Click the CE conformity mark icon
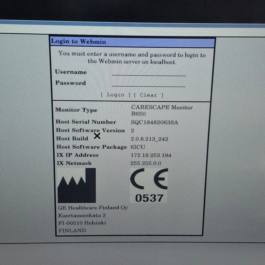Viewport: 265px width, 265px height. (x=149, y=180)
